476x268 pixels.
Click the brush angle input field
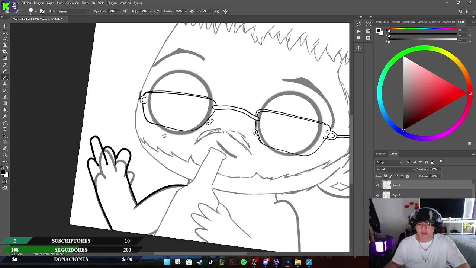206,12
